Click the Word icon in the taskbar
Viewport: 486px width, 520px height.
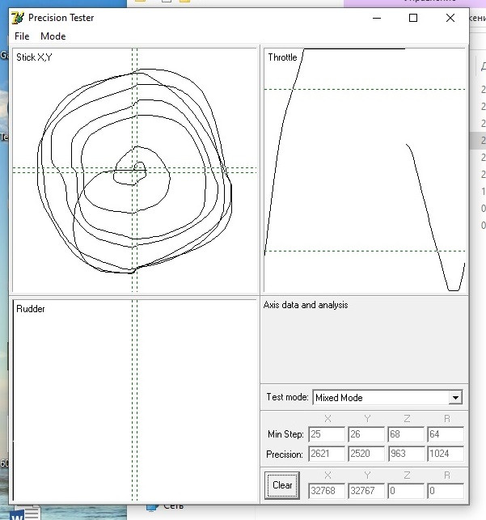pyautogui.click(x=22, y=512)
